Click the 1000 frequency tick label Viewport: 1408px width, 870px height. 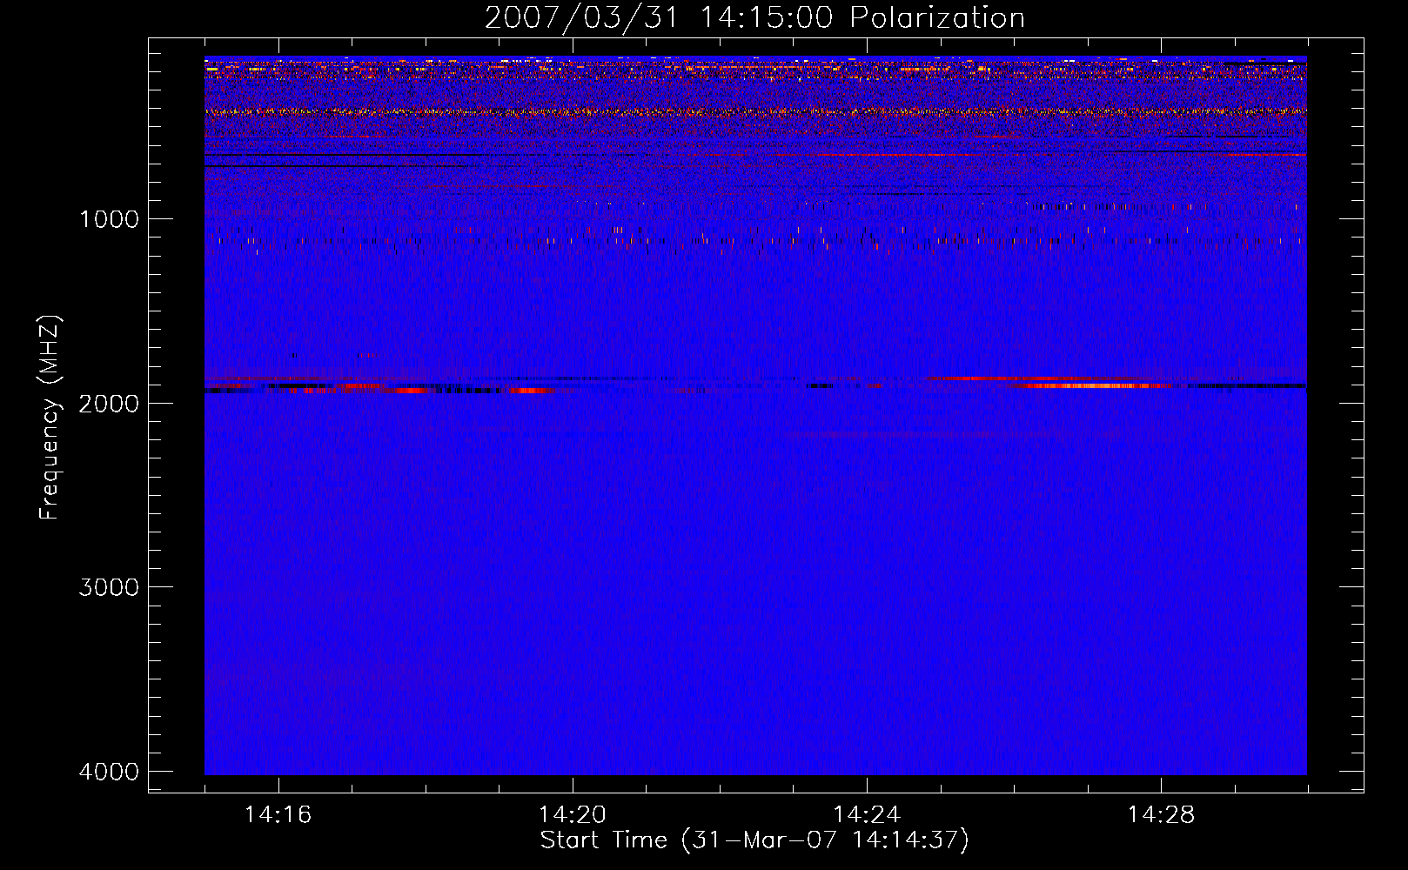[x=110, y=219]
